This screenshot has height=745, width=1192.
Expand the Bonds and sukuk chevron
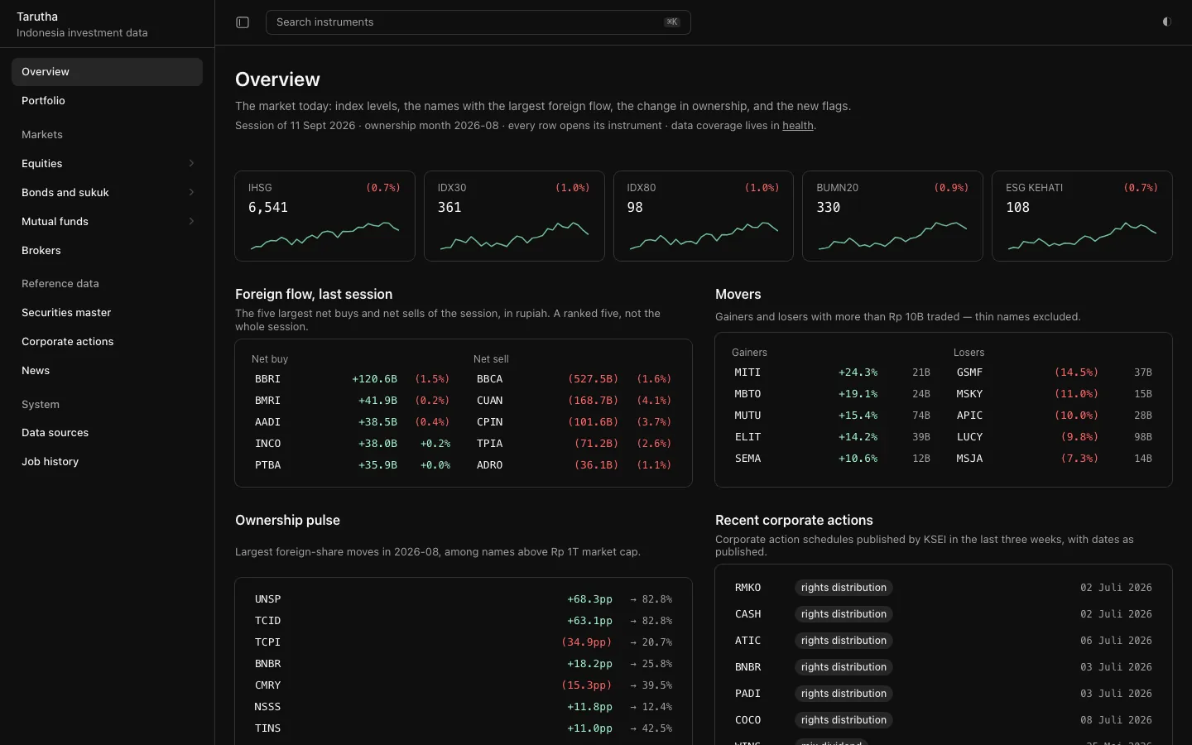pos(191,192)
